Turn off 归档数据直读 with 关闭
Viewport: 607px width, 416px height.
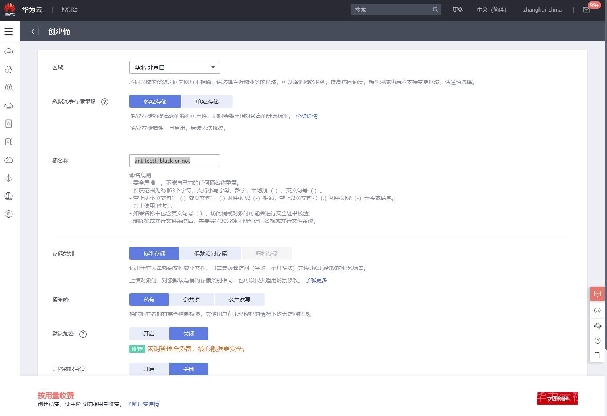[189, 369]
